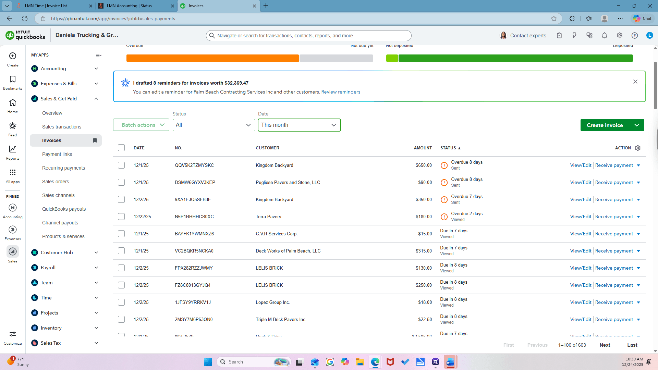Go to the Next page of invoices

pyautogui.click(x=605, y=345)
